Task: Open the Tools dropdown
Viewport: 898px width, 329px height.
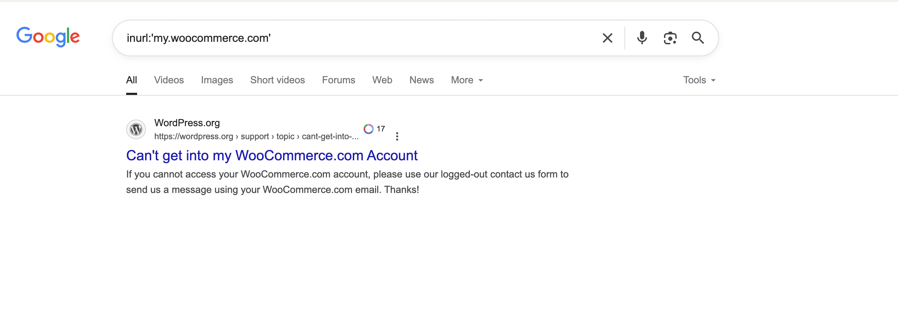Action: pos(695,80)
